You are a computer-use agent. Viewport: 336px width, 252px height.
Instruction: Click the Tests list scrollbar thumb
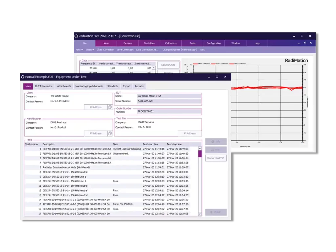pos(200,154)
